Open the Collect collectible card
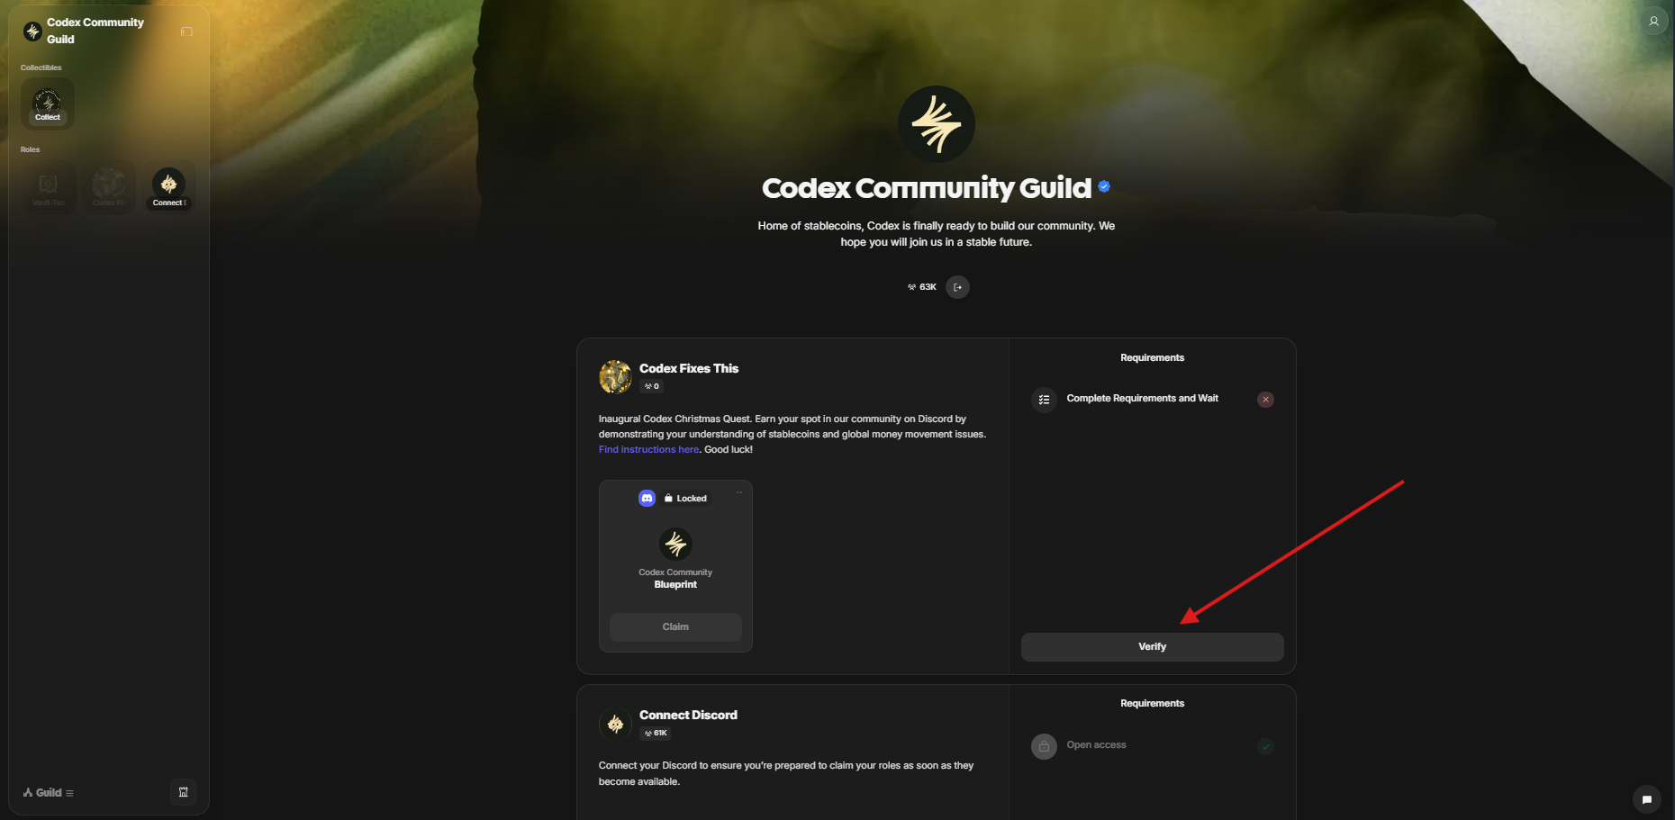This screenshot has height=820, width=1675. tap(48, 104)
